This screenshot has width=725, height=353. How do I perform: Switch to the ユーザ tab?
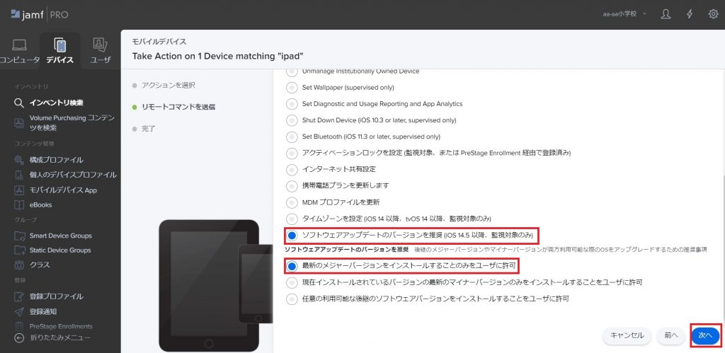[x=101, y=51]
